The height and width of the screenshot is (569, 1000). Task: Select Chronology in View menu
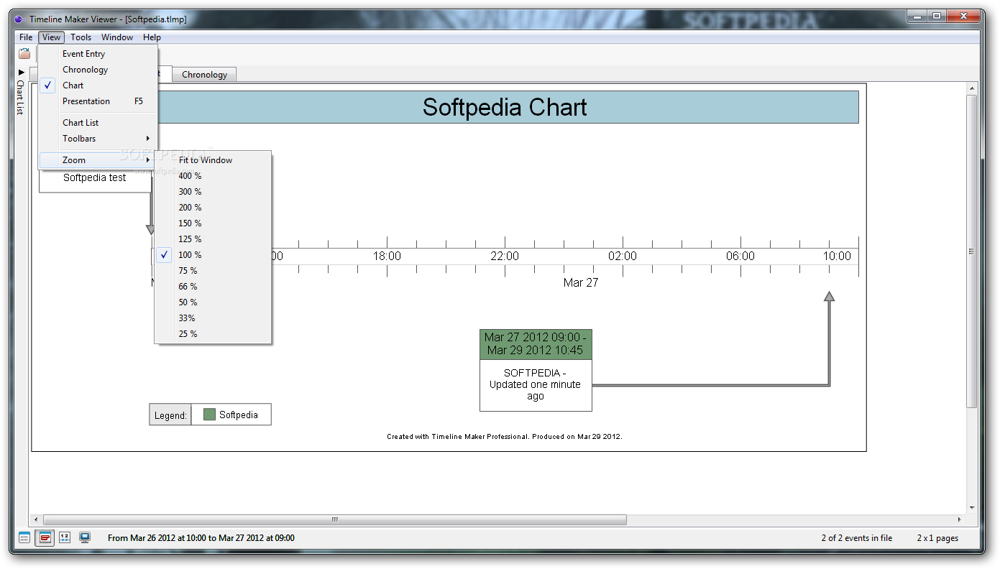[x=98, y=70]
